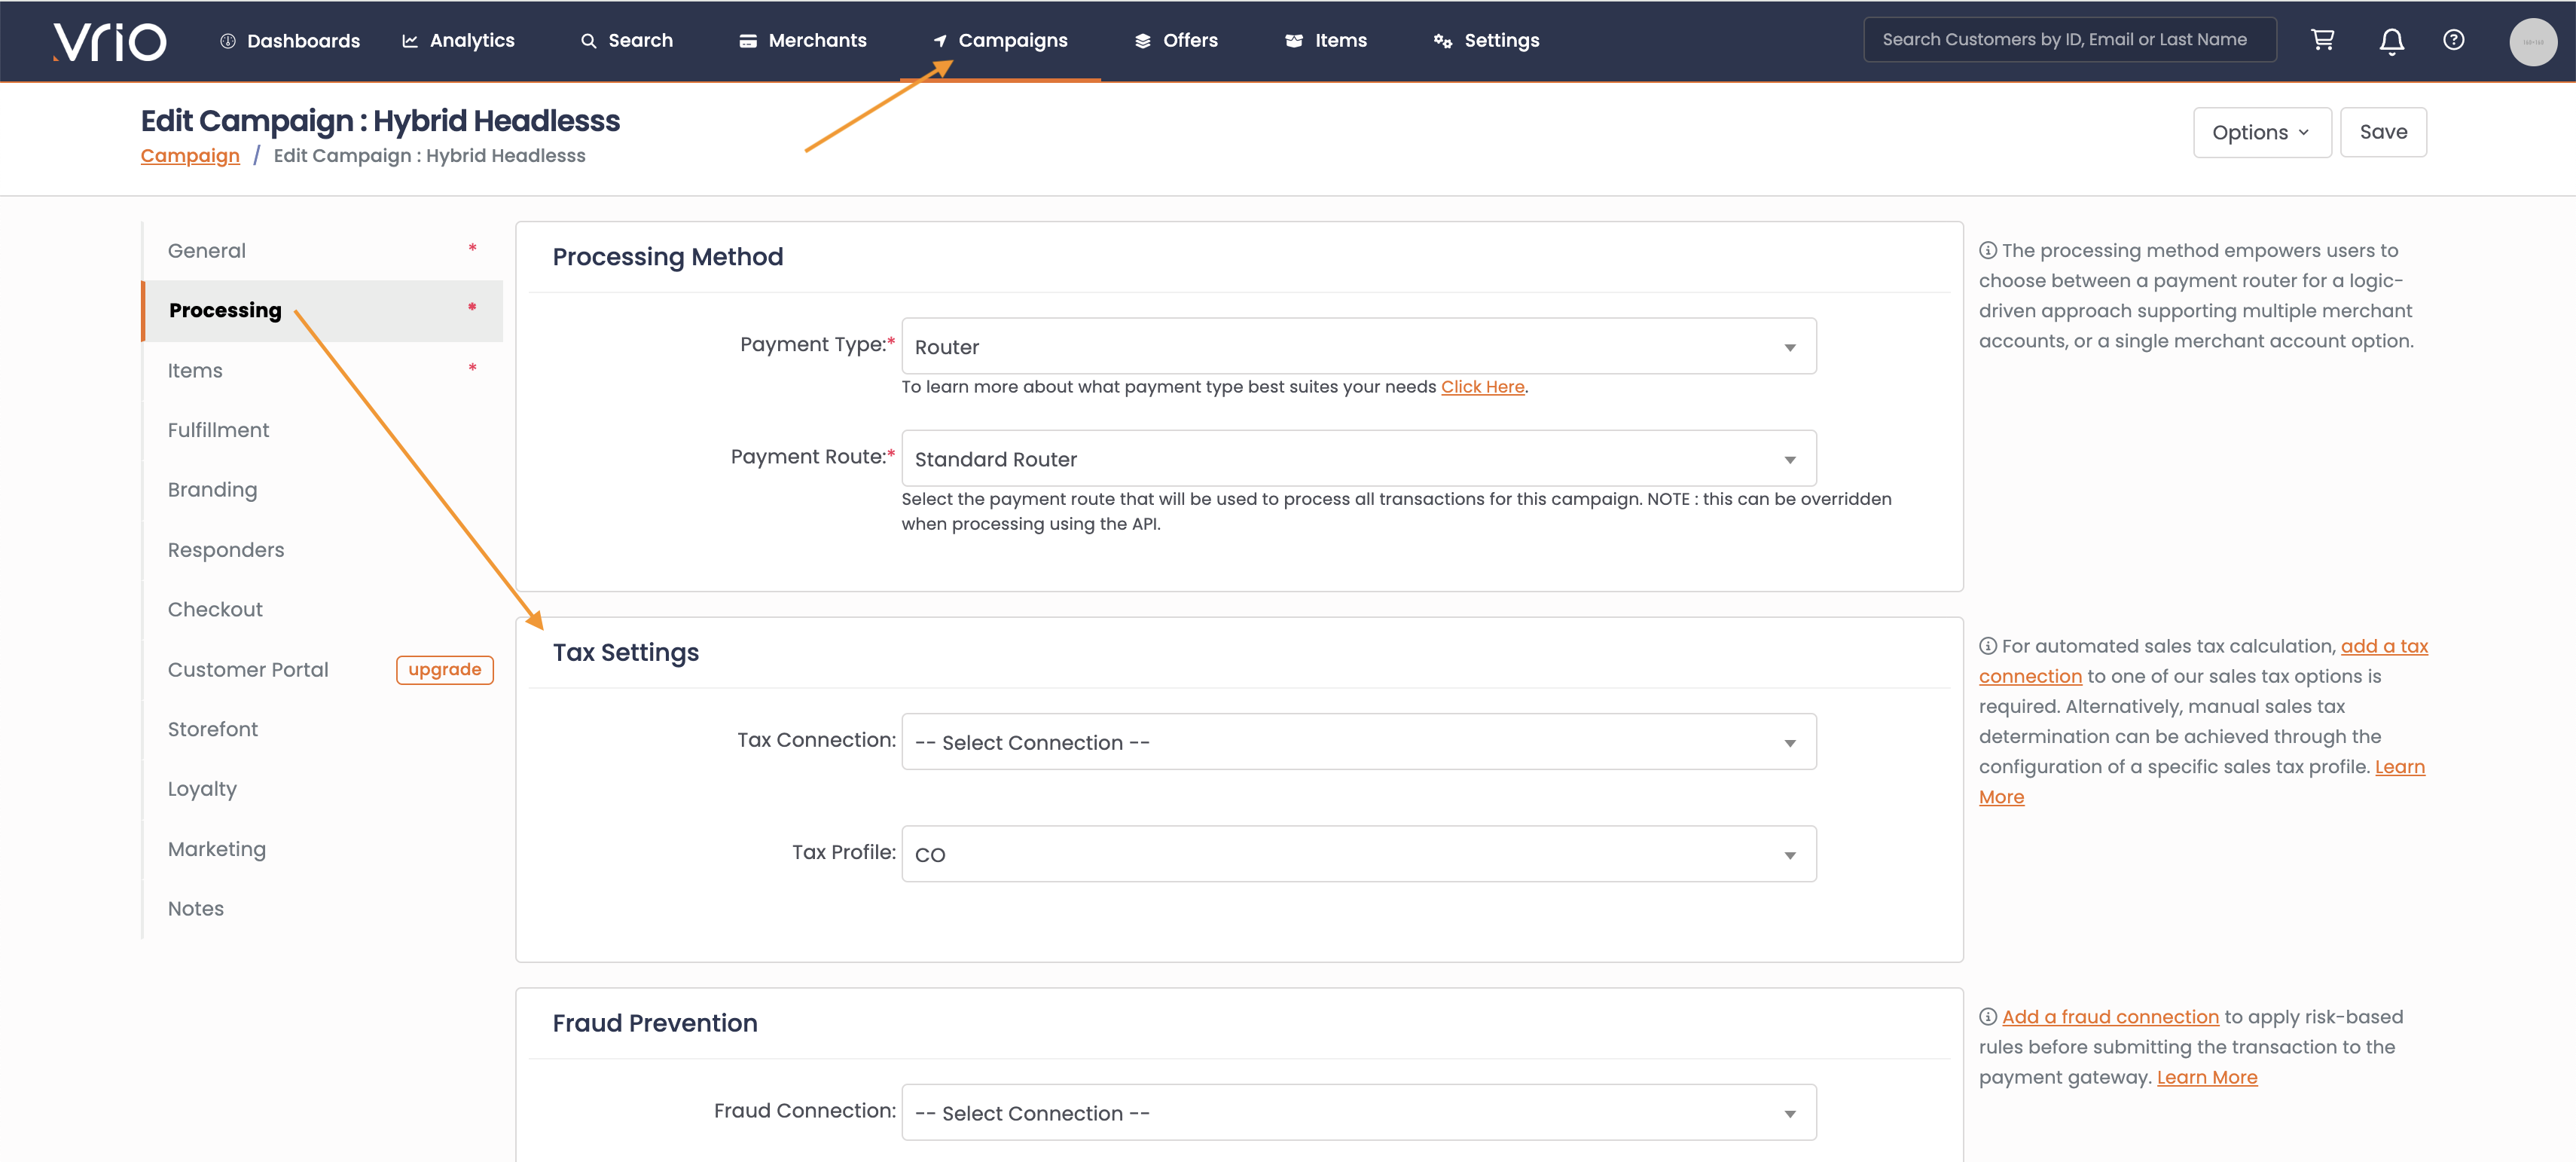Viewport: 2576px width, 1162px height.
Task: Expand the Tax Connection dropdown
Action: coord(1358,742)
